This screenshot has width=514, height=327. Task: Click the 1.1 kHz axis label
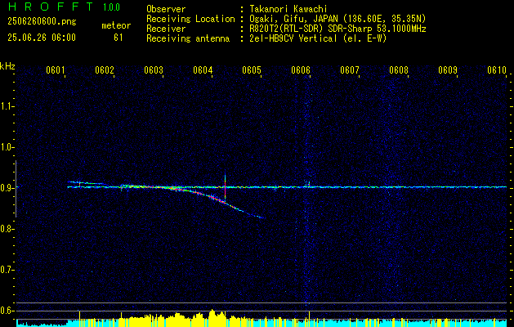[x=6, y=106]
